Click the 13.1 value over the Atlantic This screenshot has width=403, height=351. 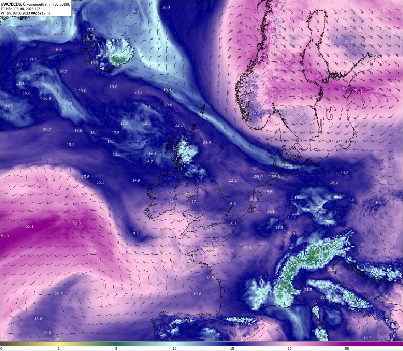111,142
